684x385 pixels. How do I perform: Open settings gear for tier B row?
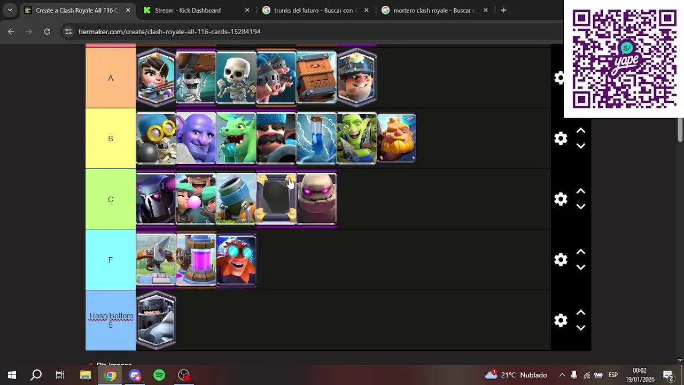(561, 138)
